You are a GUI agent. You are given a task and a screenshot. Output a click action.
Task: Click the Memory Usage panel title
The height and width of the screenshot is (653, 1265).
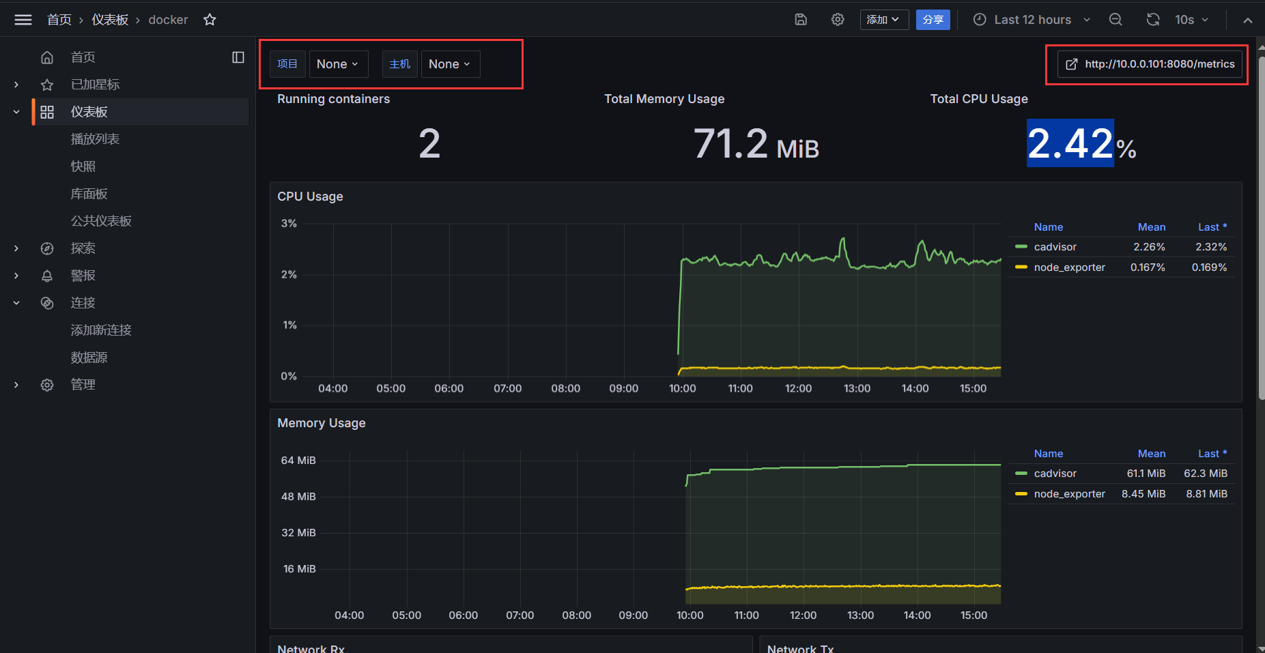tap(321, 423)
